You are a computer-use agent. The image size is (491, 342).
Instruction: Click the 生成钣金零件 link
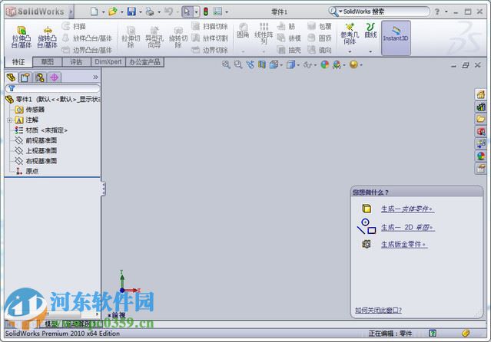click(x=404, y=245)
